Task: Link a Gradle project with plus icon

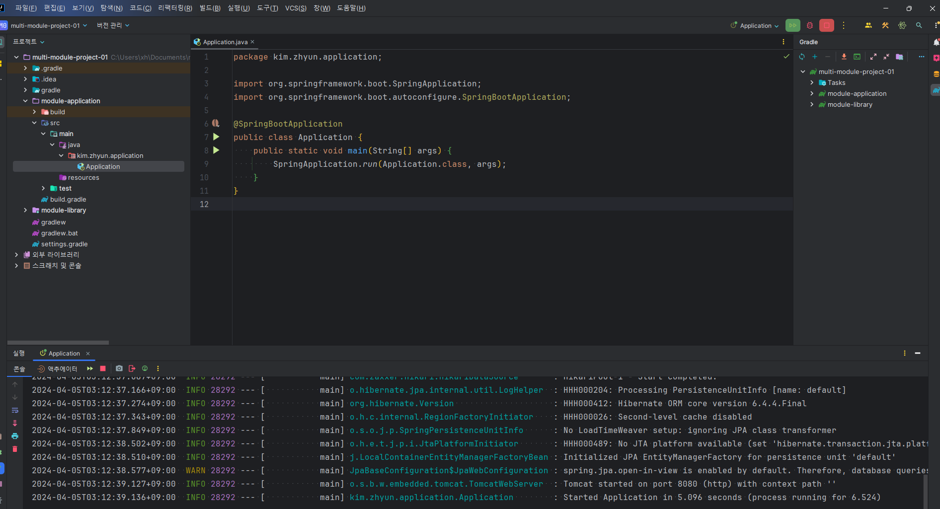Action: [x=815, y=57]
